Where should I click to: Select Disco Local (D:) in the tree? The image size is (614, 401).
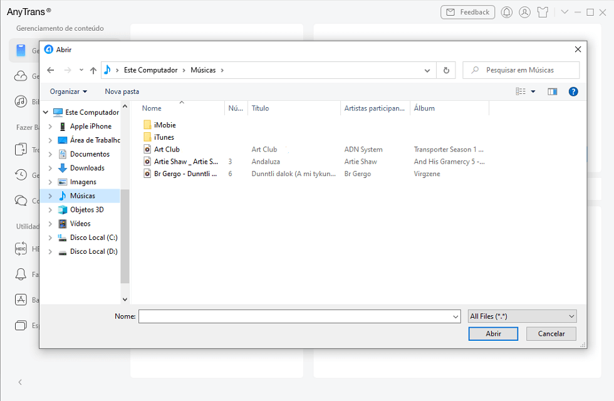93,251
